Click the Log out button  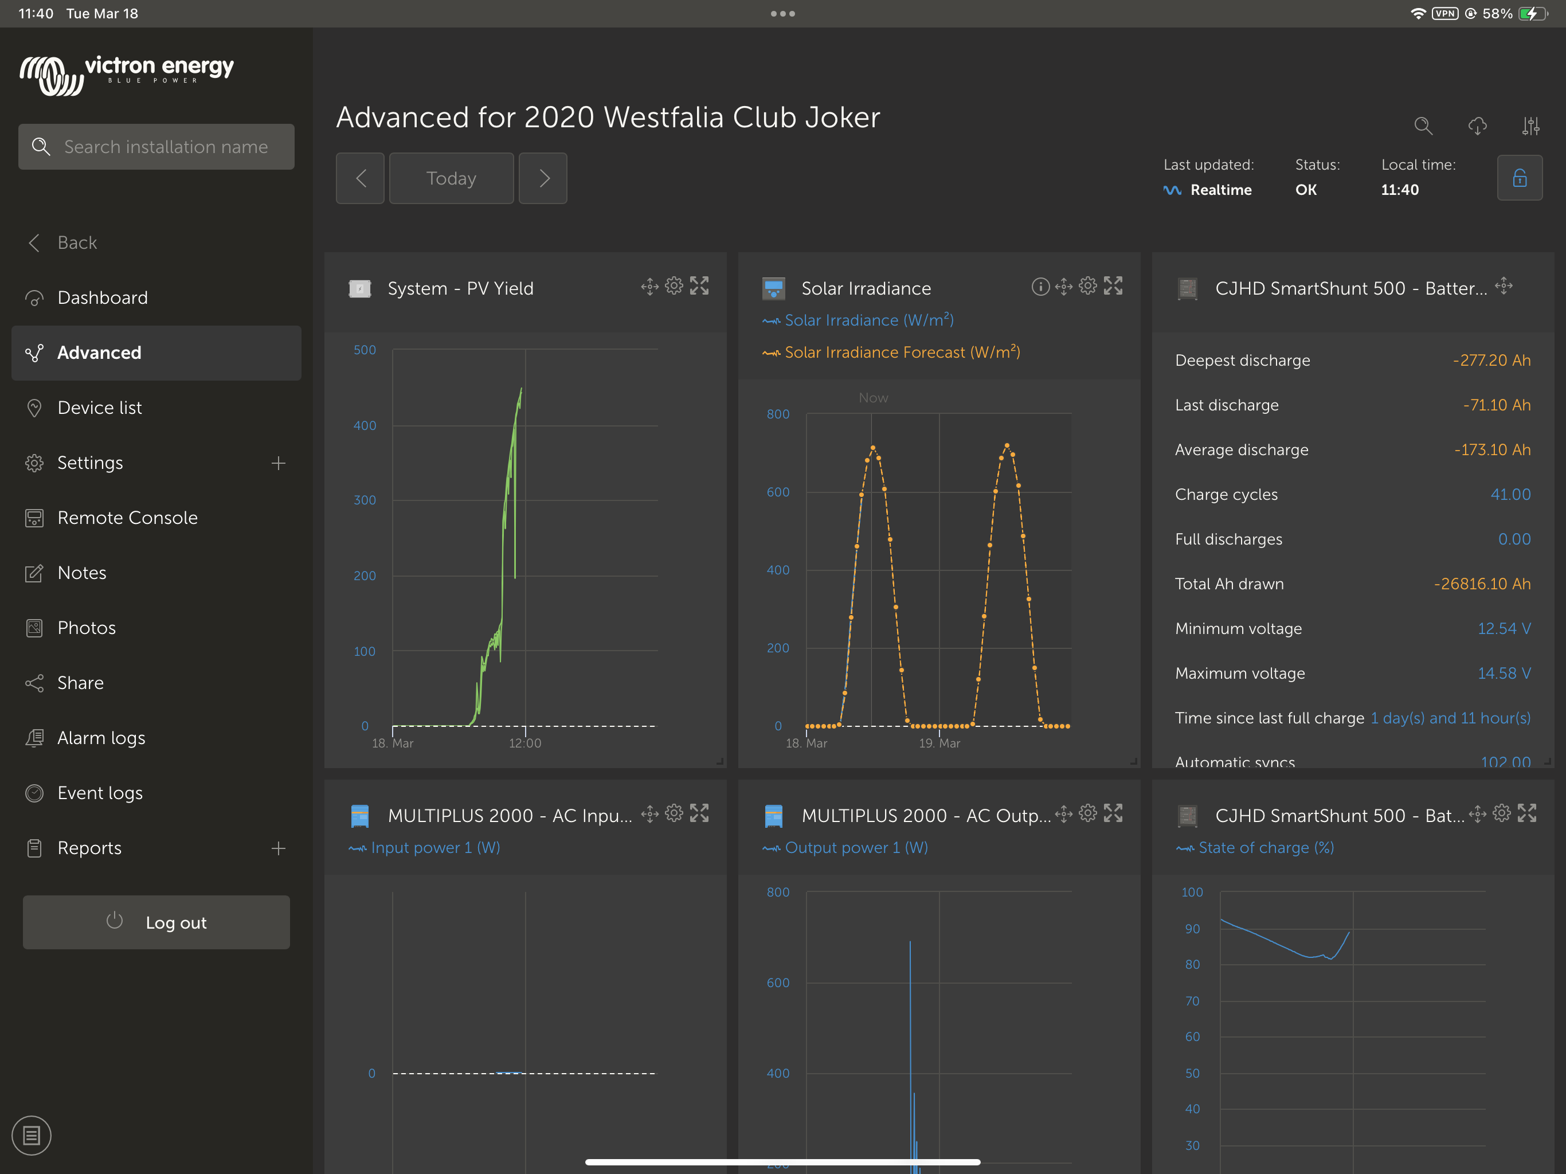[156, 922]
